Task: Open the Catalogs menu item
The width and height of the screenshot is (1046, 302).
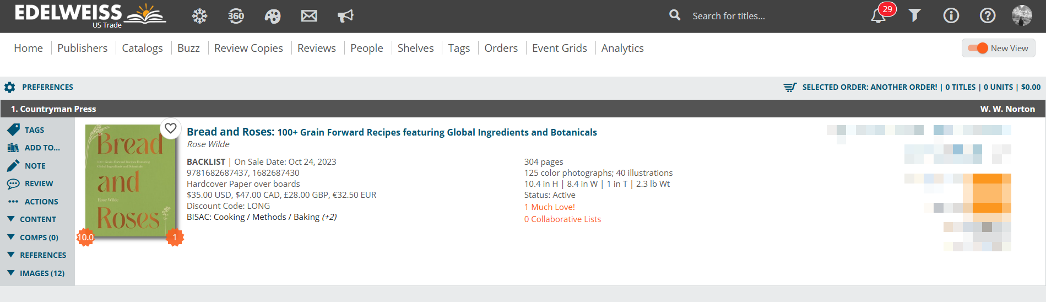Action: (x=142, y=48)
